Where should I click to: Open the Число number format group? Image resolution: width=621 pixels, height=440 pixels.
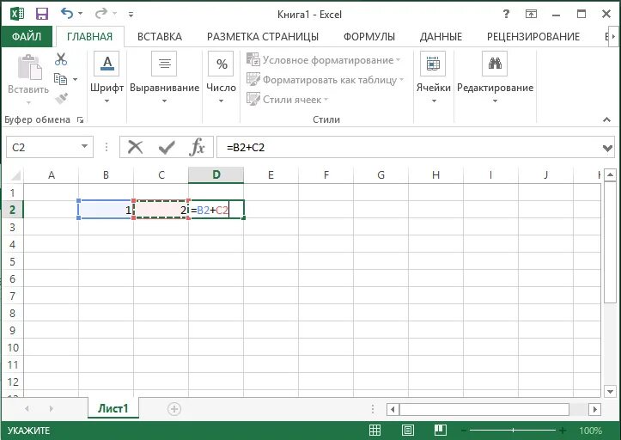pos(221,77)
